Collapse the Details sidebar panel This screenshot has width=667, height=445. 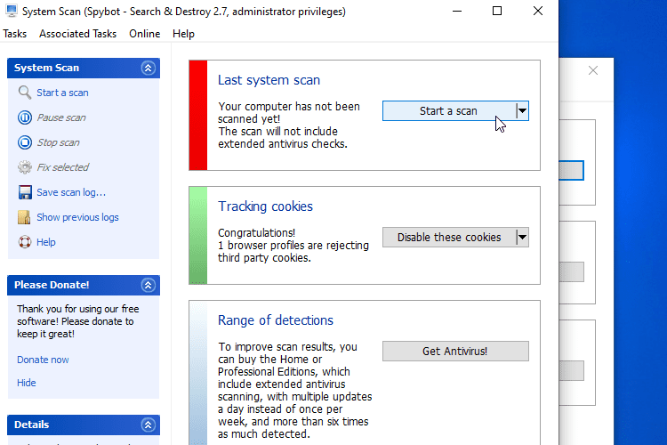tap(148, 425)
